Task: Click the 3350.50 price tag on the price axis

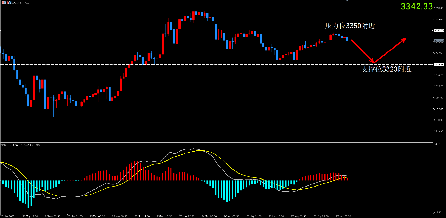Action: pos(439,30)
